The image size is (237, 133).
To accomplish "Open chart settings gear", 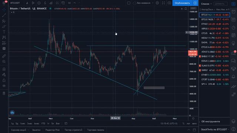I will (x=157, y=3).
